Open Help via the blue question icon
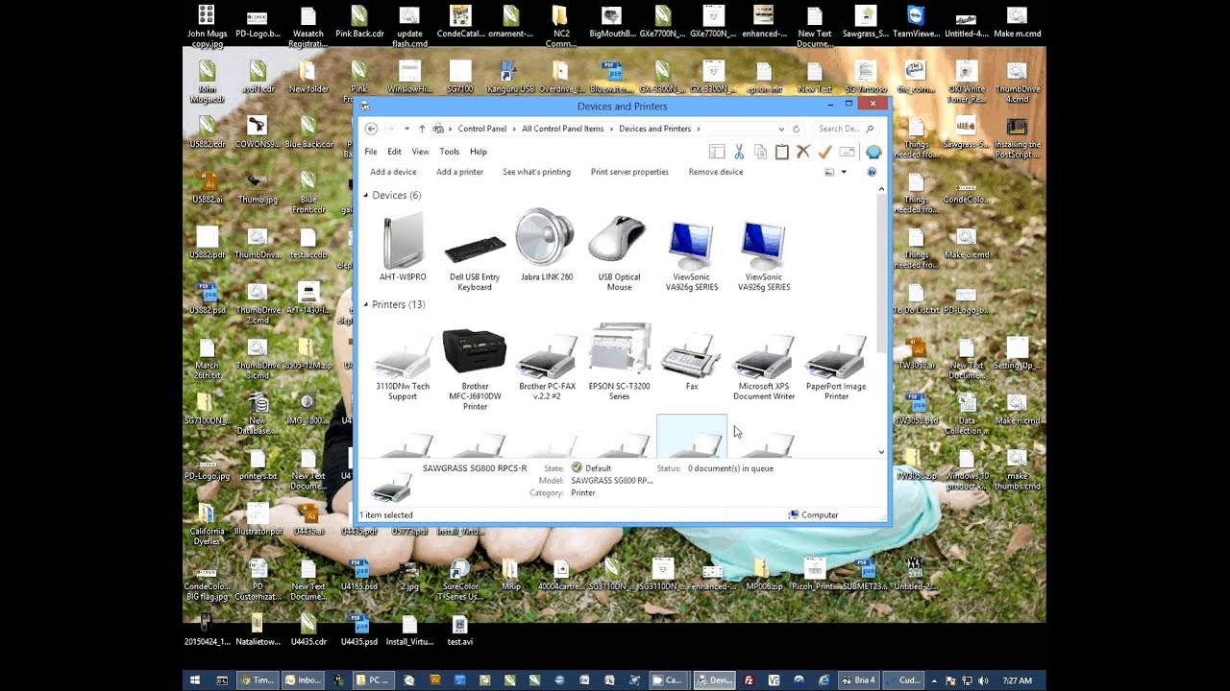The height and width of the screenshot is (691, 1230). [x=872, y=172]
